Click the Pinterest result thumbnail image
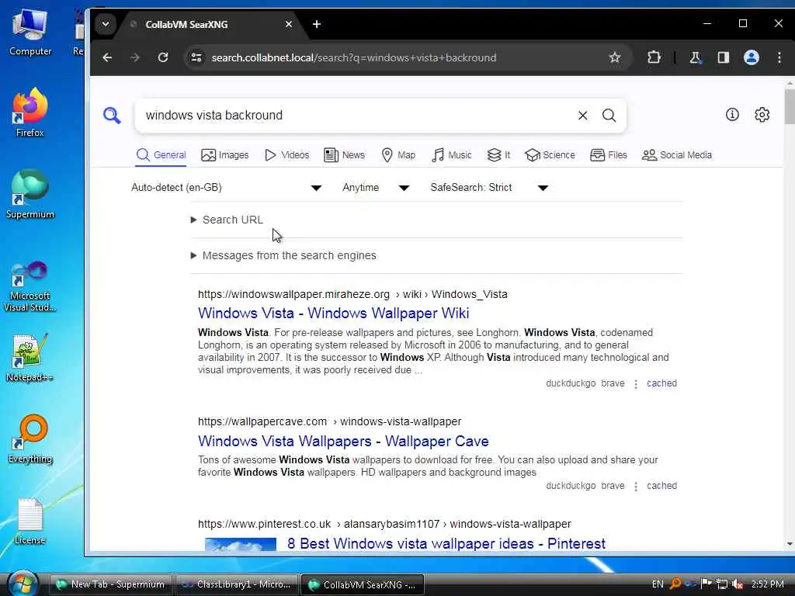The width and height of the screenshot is (795, 596). (241, 544)
